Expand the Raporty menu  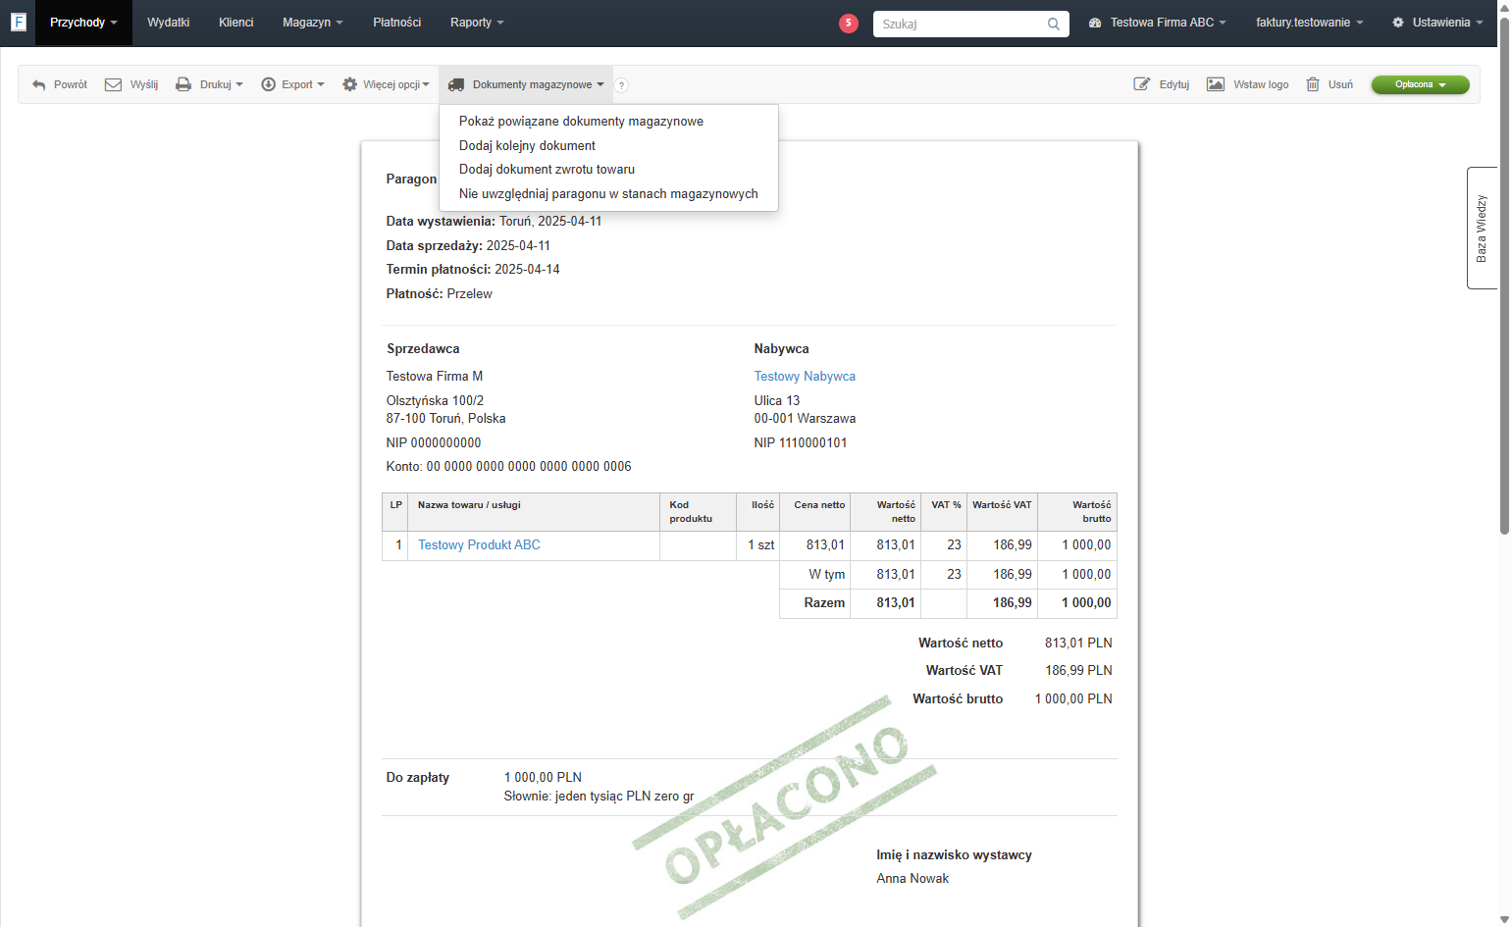(477, 23)
